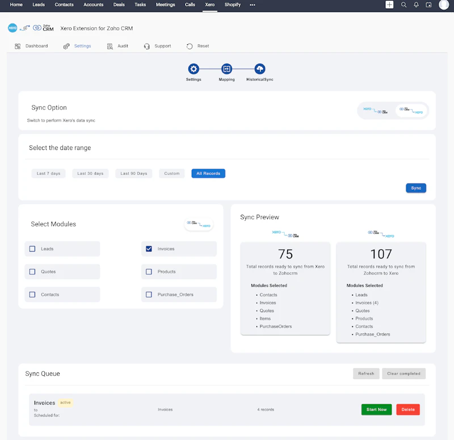Click 'Invoices (4)' in Modules Selected list
The image size is (454, 440).
point(367,303)
